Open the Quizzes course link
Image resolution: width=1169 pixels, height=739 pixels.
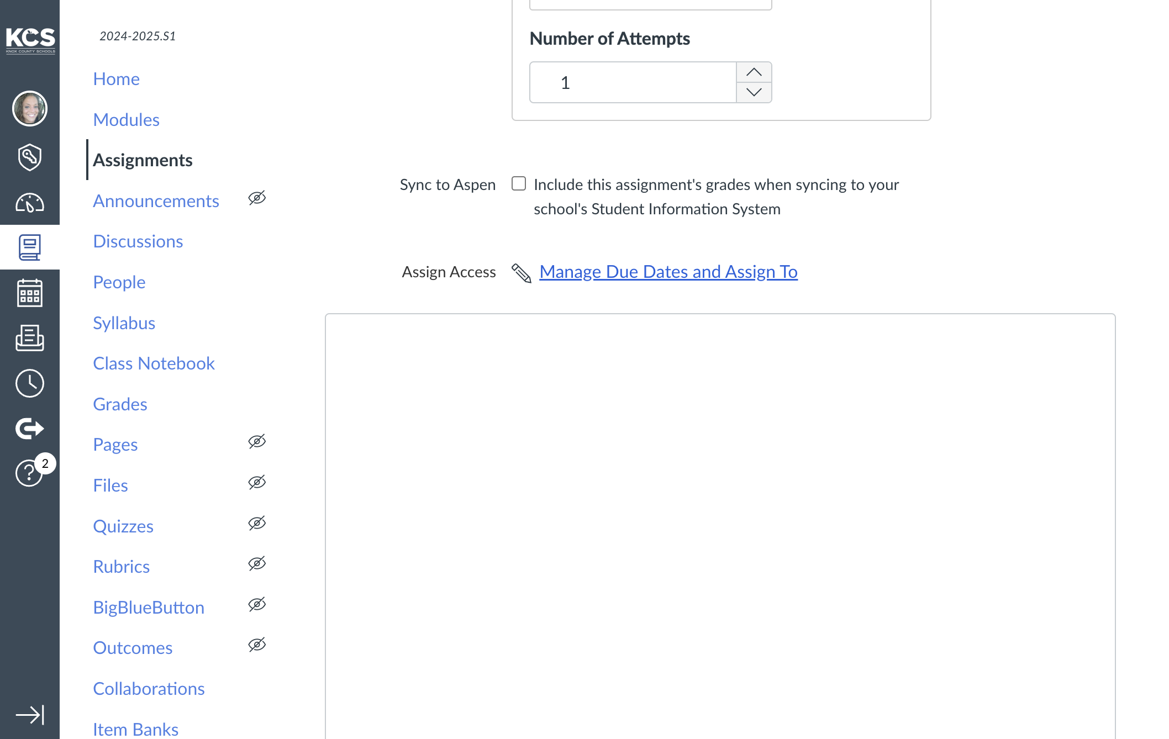[123, 526]
